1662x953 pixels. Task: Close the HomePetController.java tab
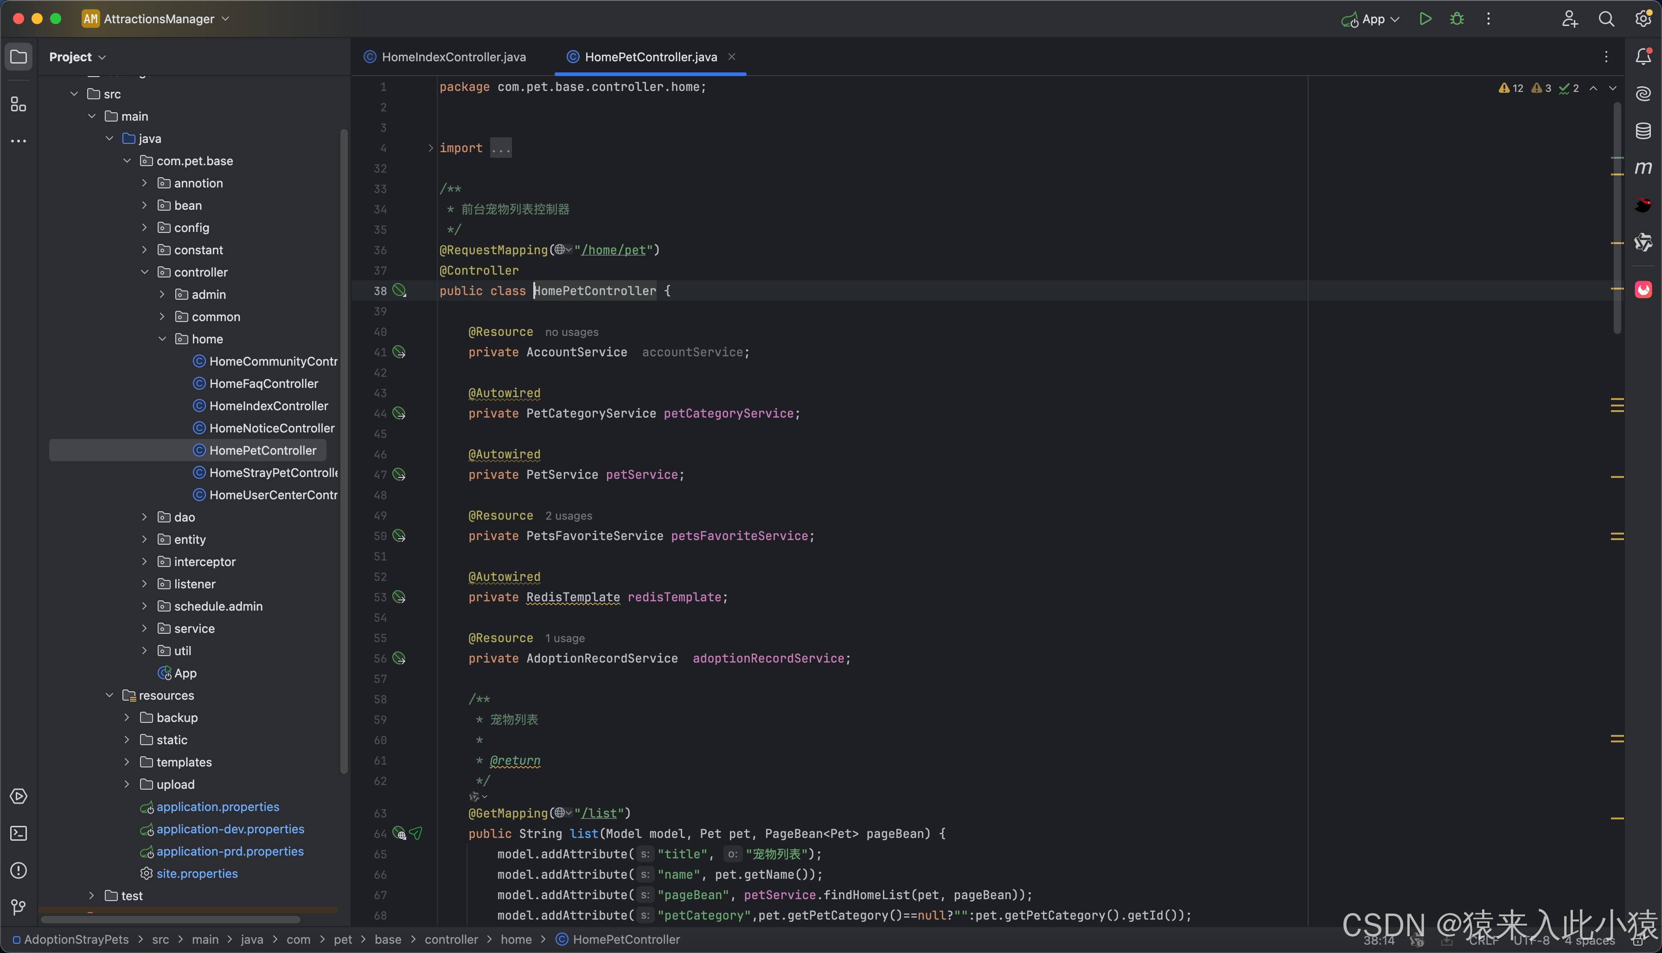(x=732, y=57)
